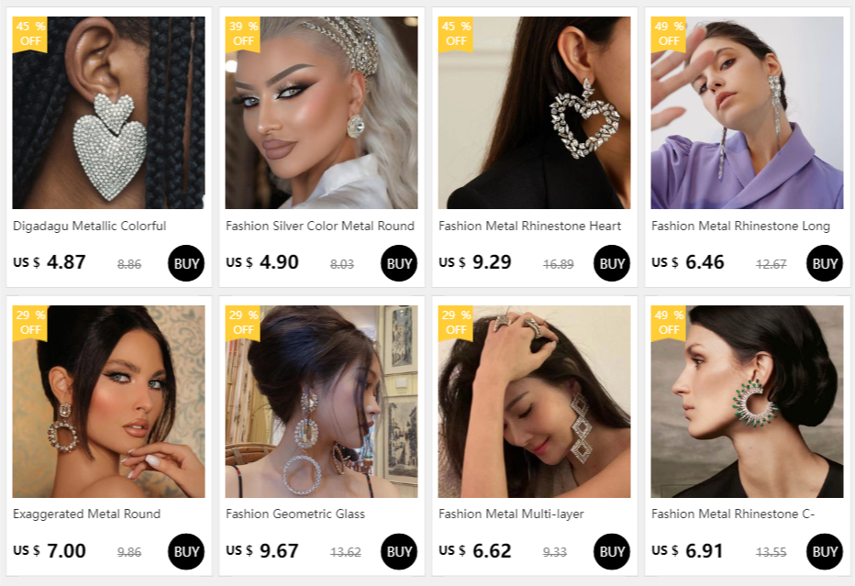
Task: Click BUY for the Fashion Silver Color Metal Round item
Action: pos(399,263)
